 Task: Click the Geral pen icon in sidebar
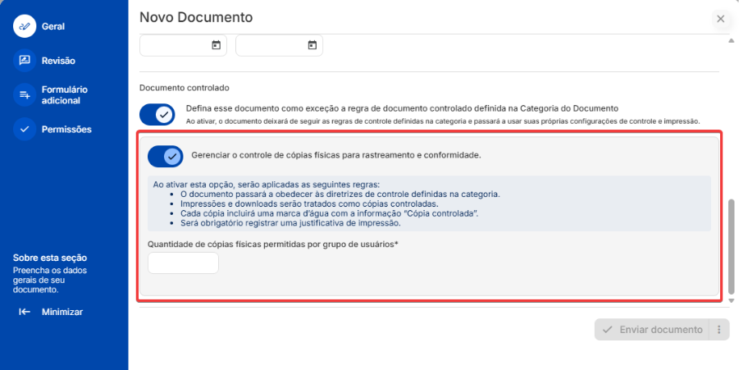click(x=25, y=26)
